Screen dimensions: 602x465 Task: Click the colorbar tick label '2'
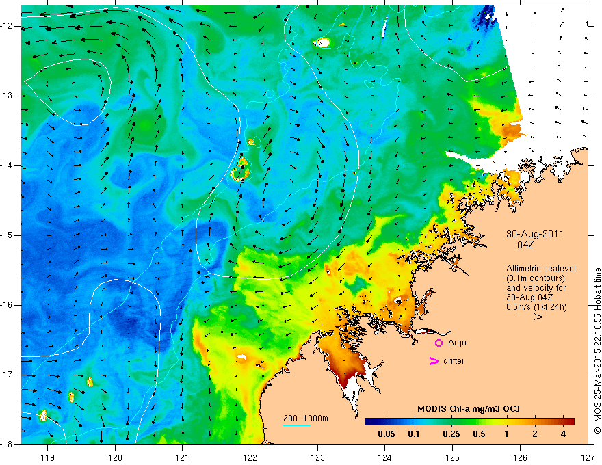coord(535,434)
